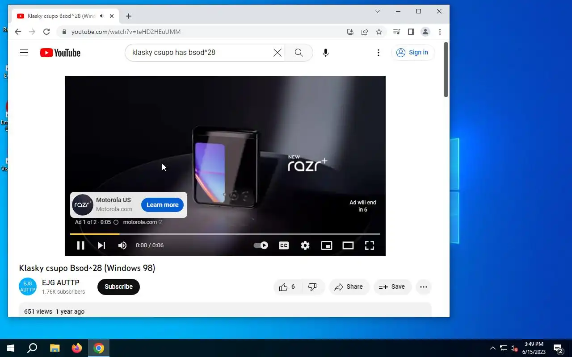572x357 pixels.
Task: Open the EJG AUTTP channel name link
Action: pyautogui.click(x=61, y=282)
